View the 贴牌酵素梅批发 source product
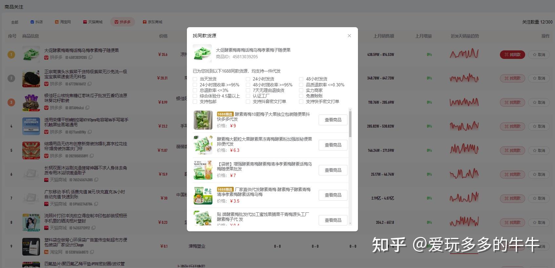The height and width of the screenshot is (268, 555). pyautogui.click(x=333, y=220)
